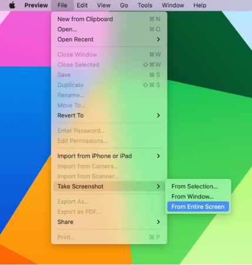
Task: Choose From Selection... screenshot option
Action: [198, 186]
